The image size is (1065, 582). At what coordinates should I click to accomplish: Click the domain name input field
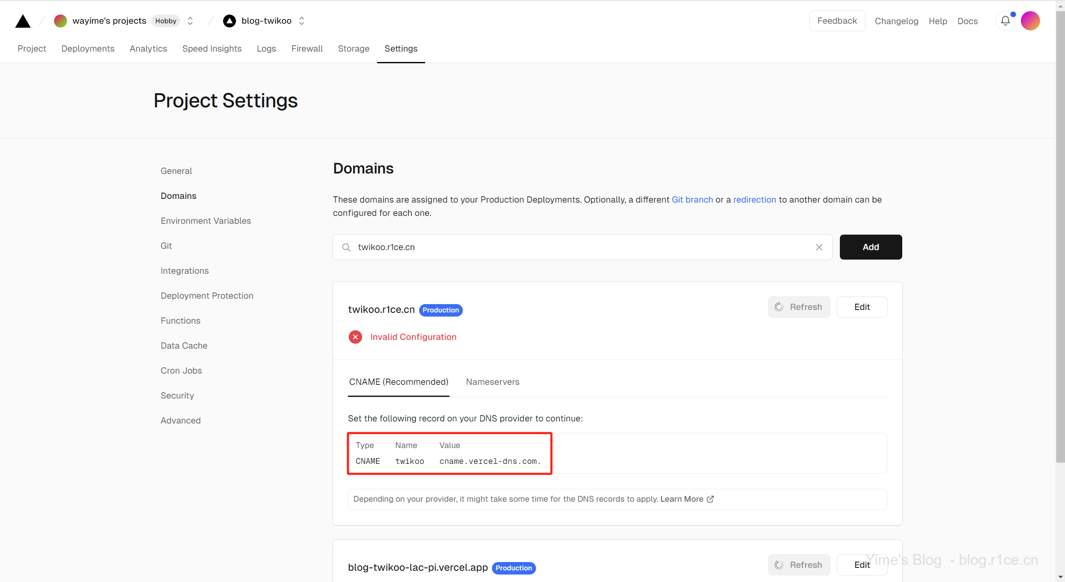click(583, 247)
